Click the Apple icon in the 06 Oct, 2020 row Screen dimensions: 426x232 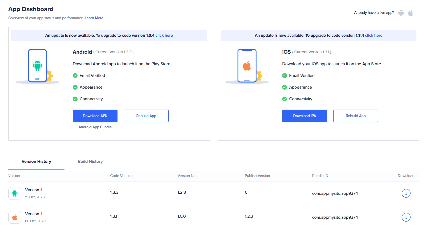(x=15, y=217)
